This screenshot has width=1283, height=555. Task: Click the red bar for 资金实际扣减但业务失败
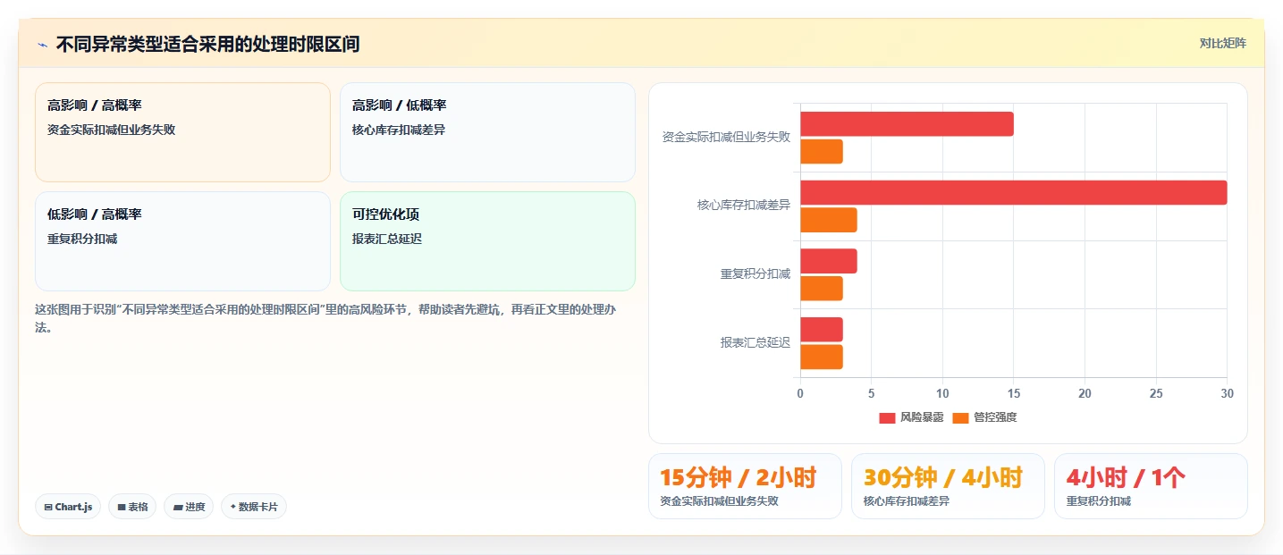(x=907, y=124)
